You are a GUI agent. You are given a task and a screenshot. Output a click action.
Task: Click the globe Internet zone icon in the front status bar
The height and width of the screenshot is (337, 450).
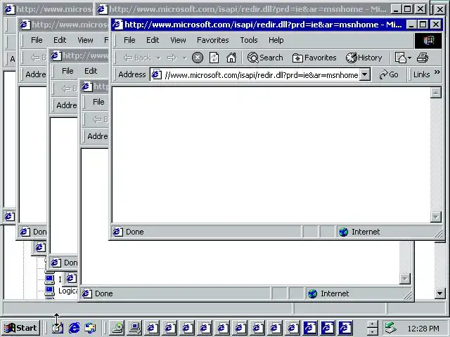[343, 232]
